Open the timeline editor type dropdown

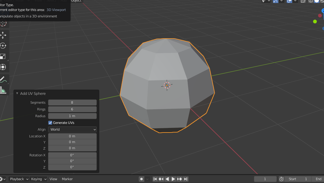click(x=3, y=179)
